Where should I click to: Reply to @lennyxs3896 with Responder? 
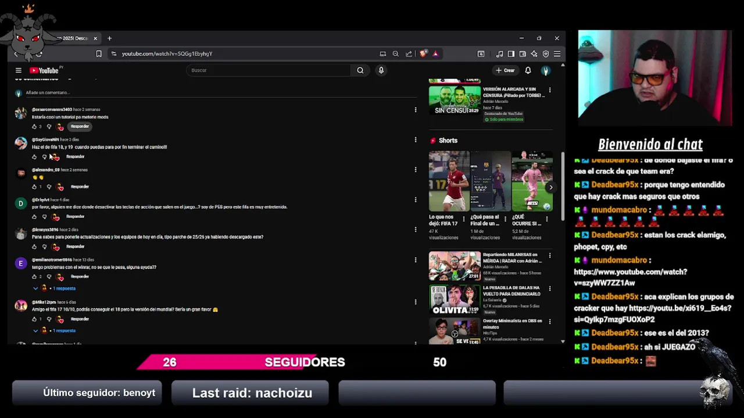75,247
